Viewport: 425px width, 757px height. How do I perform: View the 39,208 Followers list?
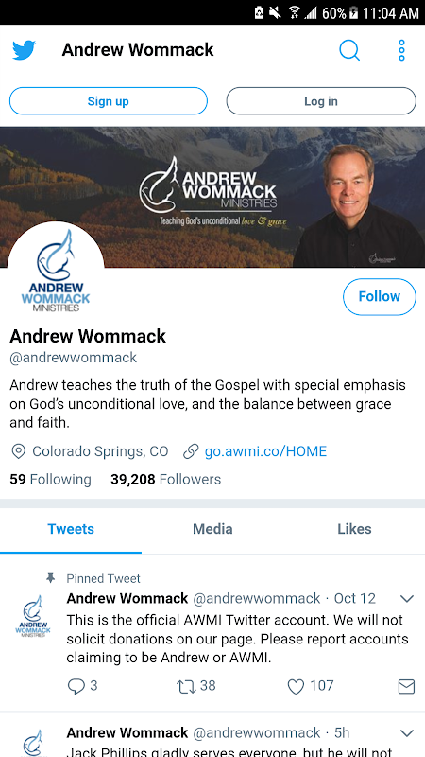point(166,480)
